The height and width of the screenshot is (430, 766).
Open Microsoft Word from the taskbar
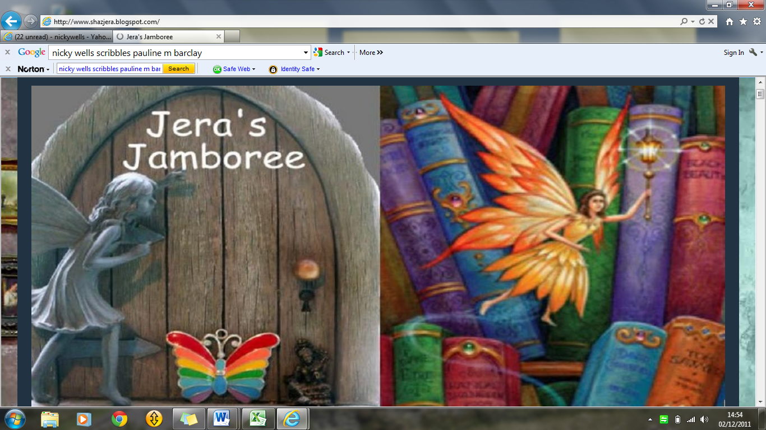[222, 419]
